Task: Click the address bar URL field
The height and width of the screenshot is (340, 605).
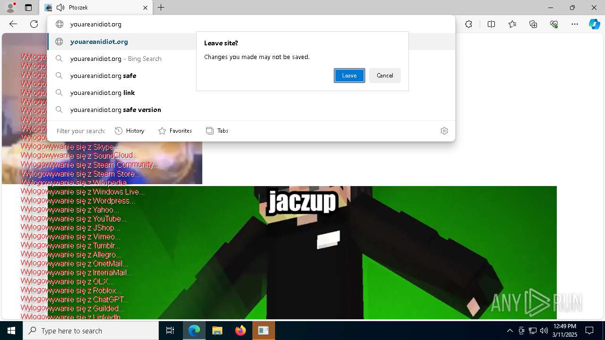Action: pyautogui.click(x=251, y=24)
